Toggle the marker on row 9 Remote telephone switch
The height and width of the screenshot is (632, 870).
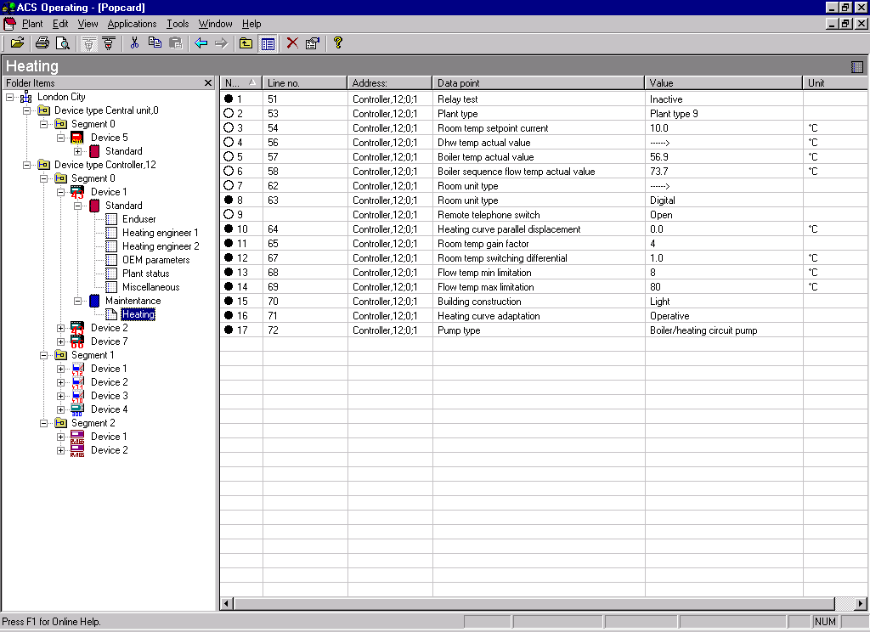(228, 214)
